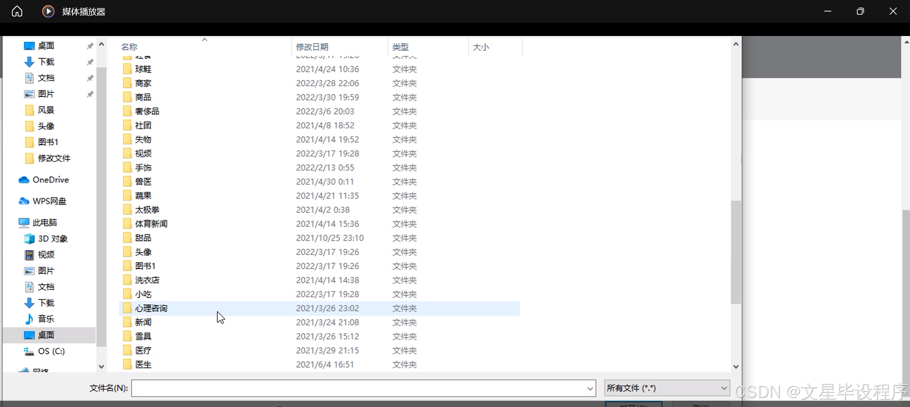Click date 2021/10/25 23:10 cell
Screen dimensions: 910x407
pos(330,238)
